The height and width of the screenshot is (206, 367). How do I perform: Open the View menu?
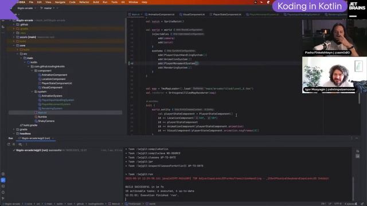tap(48, 2)
